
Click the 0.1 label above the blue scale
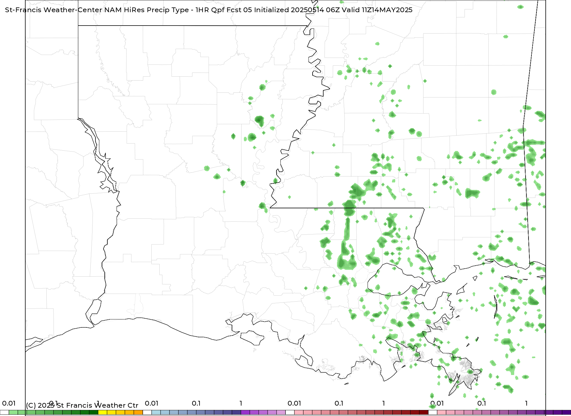[196, 403]
